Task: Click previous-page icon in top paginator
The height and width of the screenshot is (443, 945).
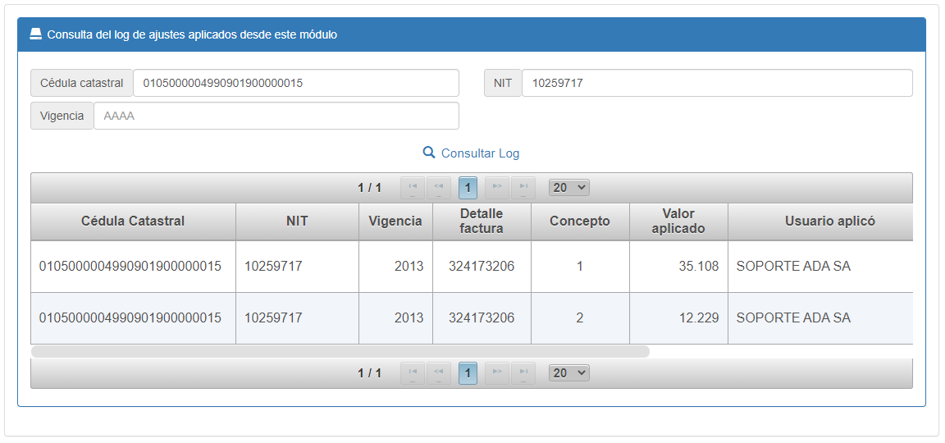Action: [x=439, y=188]
